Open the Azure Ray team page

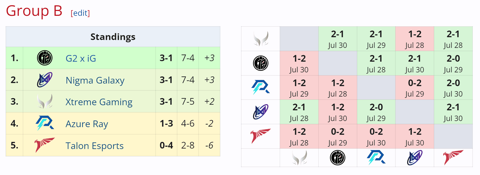point(87,124)
